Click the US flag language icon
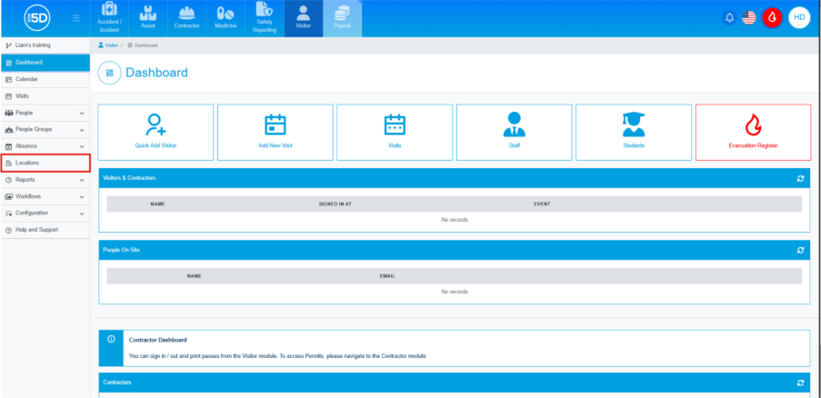This screenshot has height=398, width=821. (x=750, y=18)
